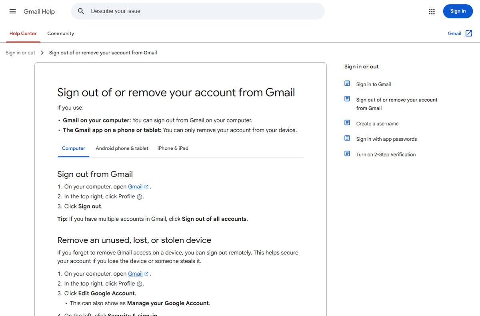Switch to the Help Center tab
Image resolution: width=480 pixels, height=316 pixels.
[x=23, y=34]
